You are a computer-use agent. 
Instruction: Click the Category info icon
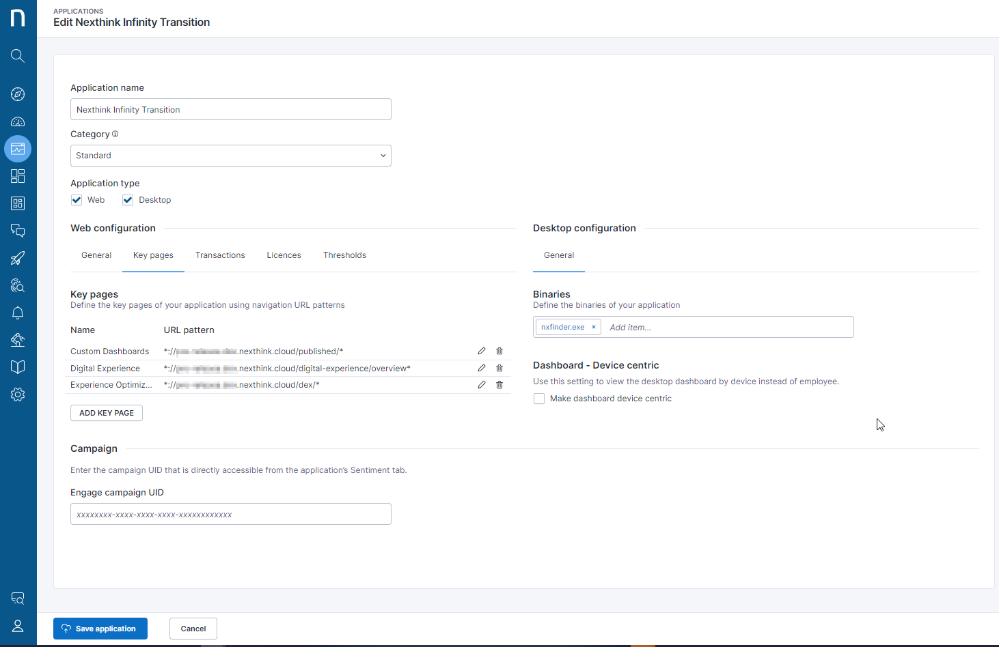(115, 134)
